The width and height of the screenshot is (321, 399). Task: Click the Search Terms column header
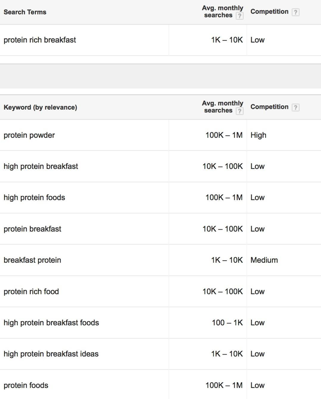(x=25, y=12)
